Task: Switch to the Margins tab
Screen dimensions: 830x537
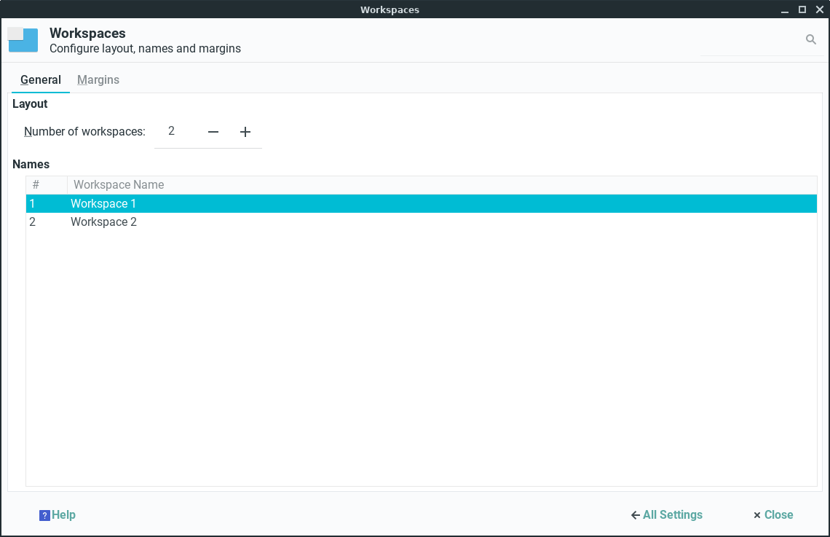Action: (98, 80)
